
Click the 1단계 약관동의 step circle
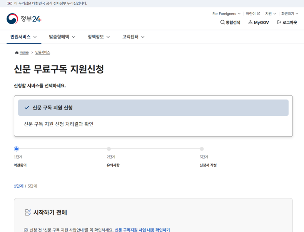pos(16,149)
